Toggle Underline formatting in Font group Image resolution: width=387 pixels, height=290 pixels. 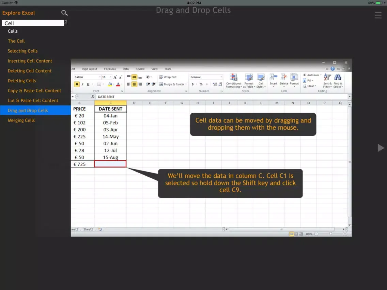(88, 84)
